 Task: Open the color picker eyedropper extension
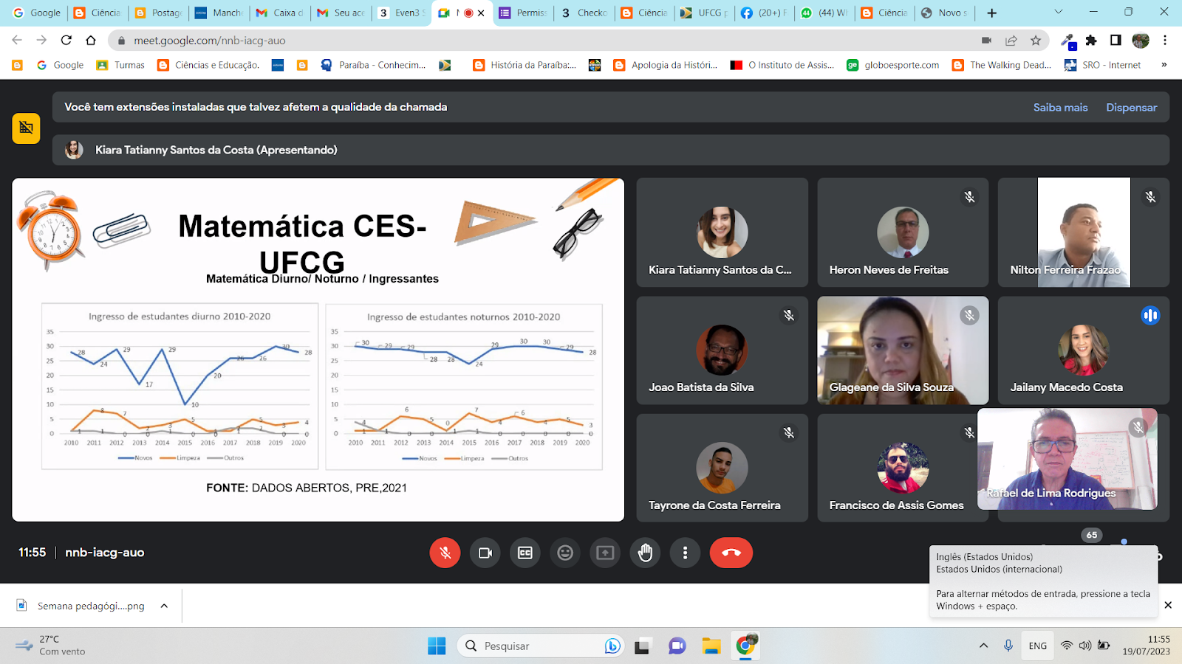[x=1067, y=41]
